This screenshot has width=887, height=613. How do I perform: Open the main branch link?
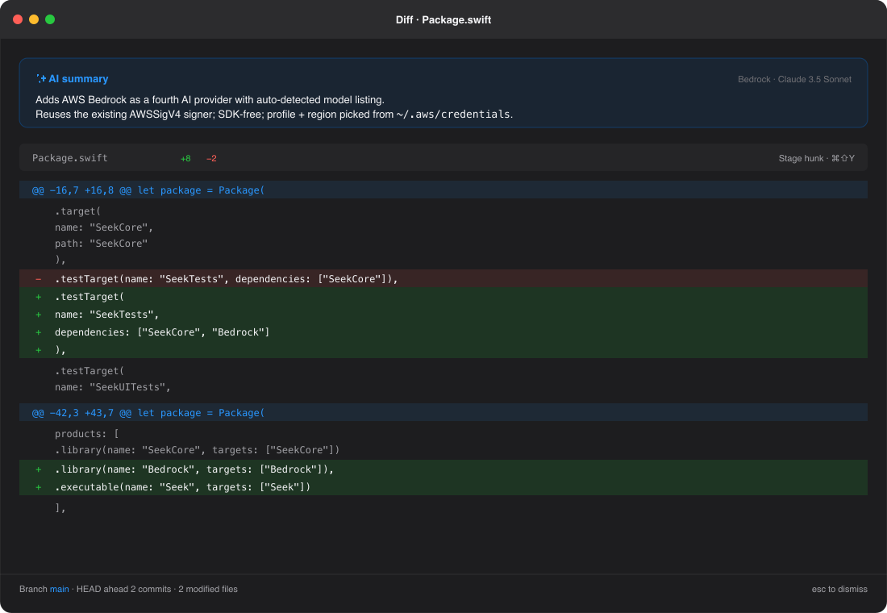pyautogui.click(x=60, y=590)
